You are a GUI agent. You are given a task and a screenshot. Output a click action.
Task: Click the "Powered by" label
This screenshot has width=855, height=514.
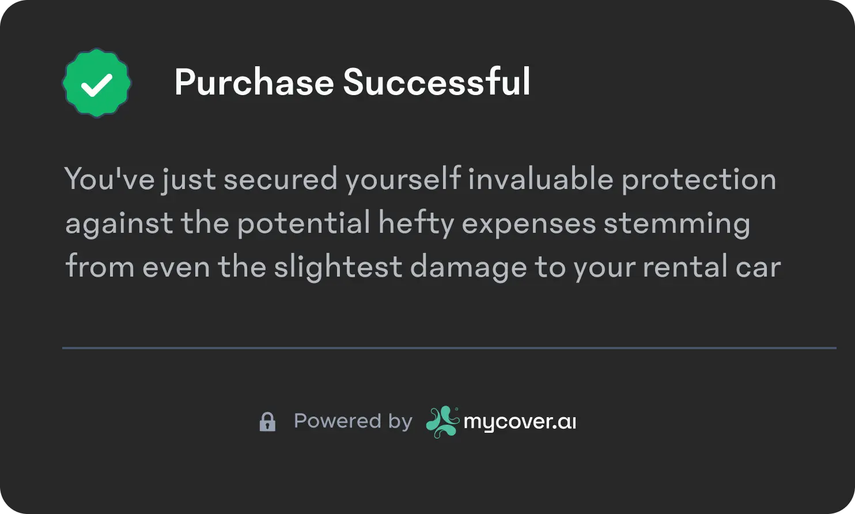point(353,421)
